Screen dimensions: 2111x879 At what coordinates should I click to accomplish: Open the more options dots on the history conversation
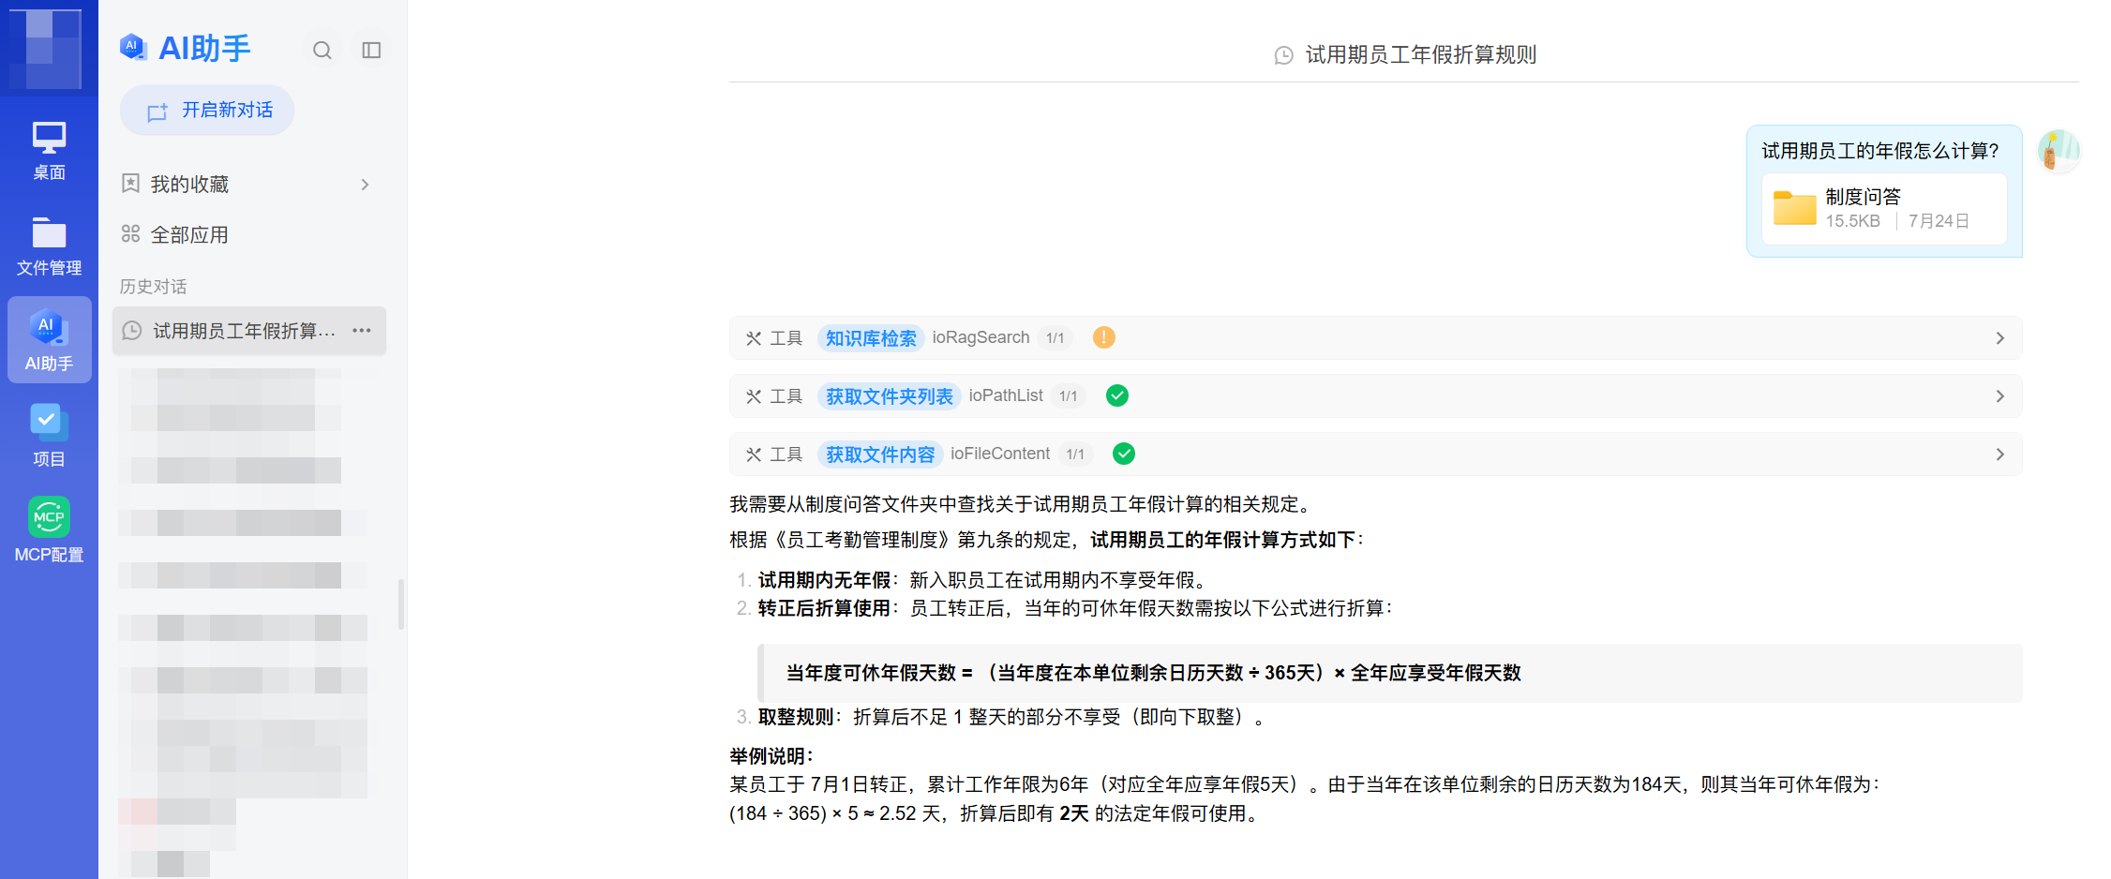point(362,330)
